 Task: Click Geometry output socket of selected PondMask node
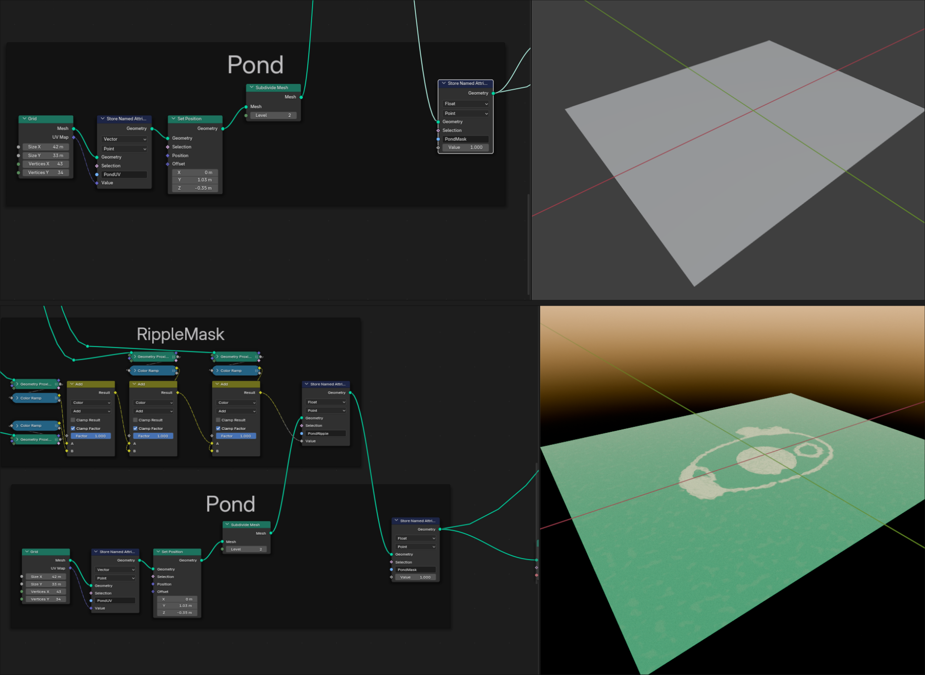point(493,93)
